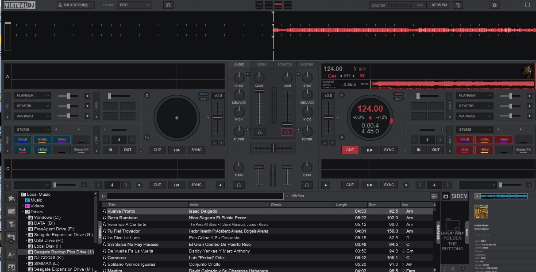This screenshot has height=272, width=536.
Task: Toggle deck B SLIP mode
Action: click(x=398, y=99)
